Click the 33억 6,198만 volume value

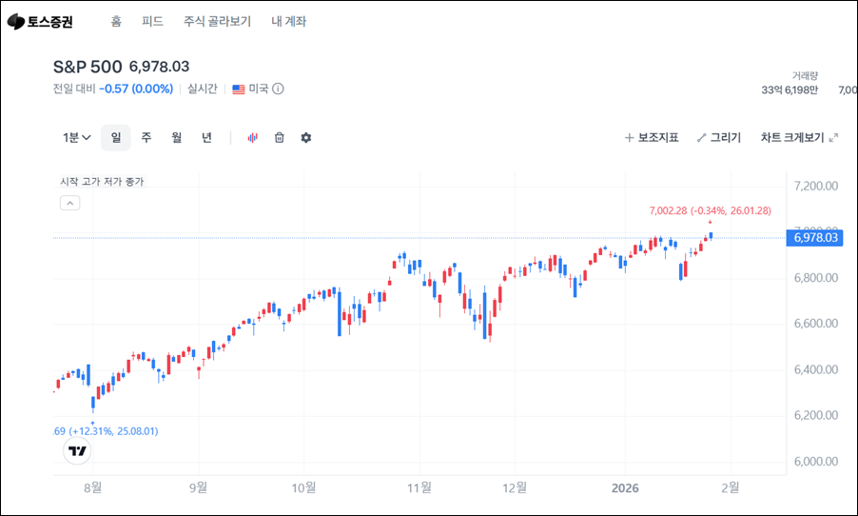point(790,89)
